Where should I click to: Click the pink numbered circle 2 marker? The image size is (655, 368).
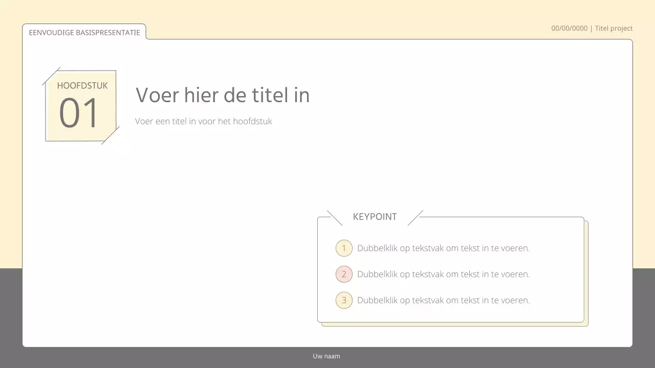pos(344,274)
